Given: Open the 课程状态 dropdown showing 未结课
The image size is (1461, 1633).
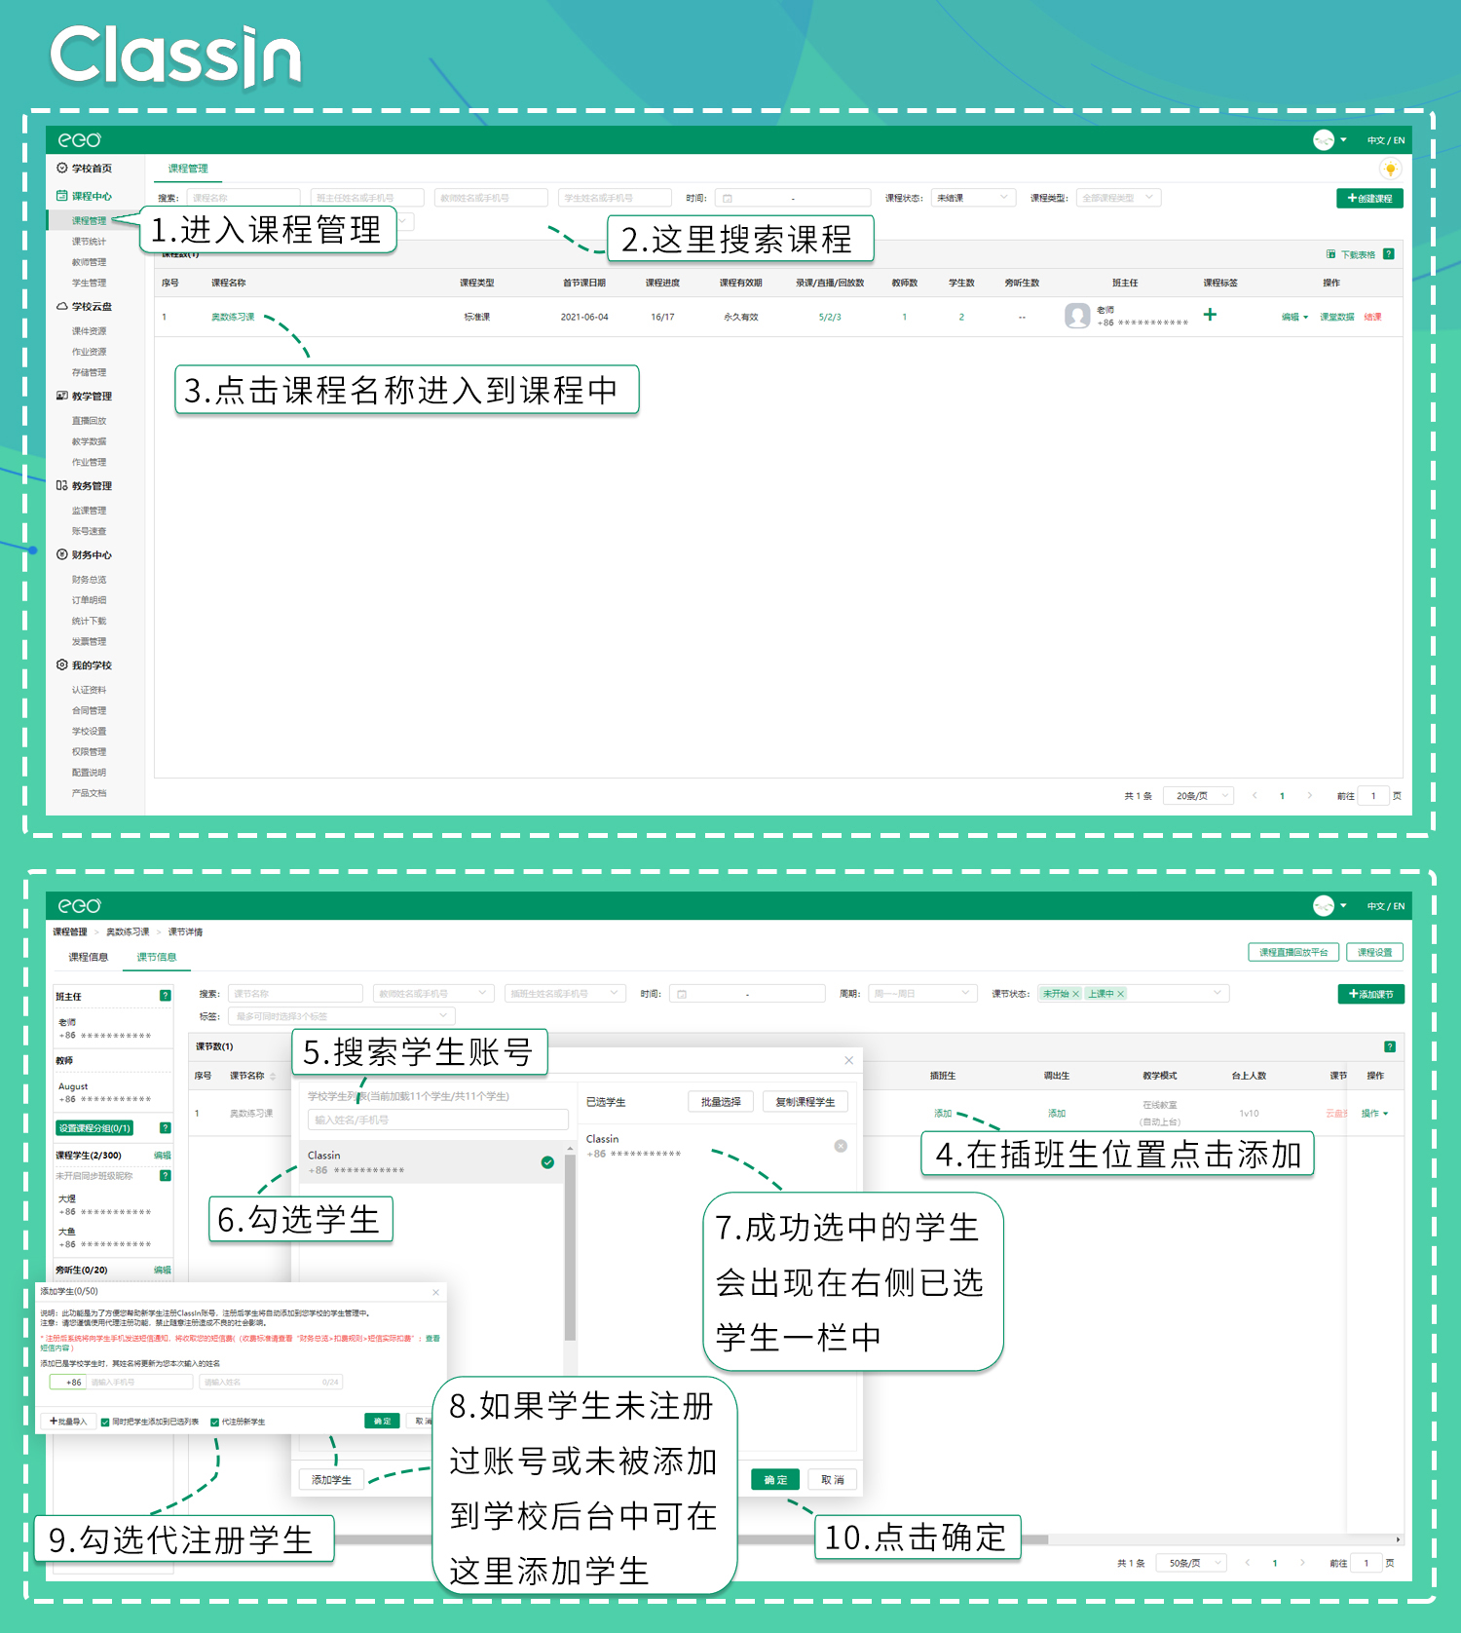Looking at the screenshot, I should pos(973,198).
